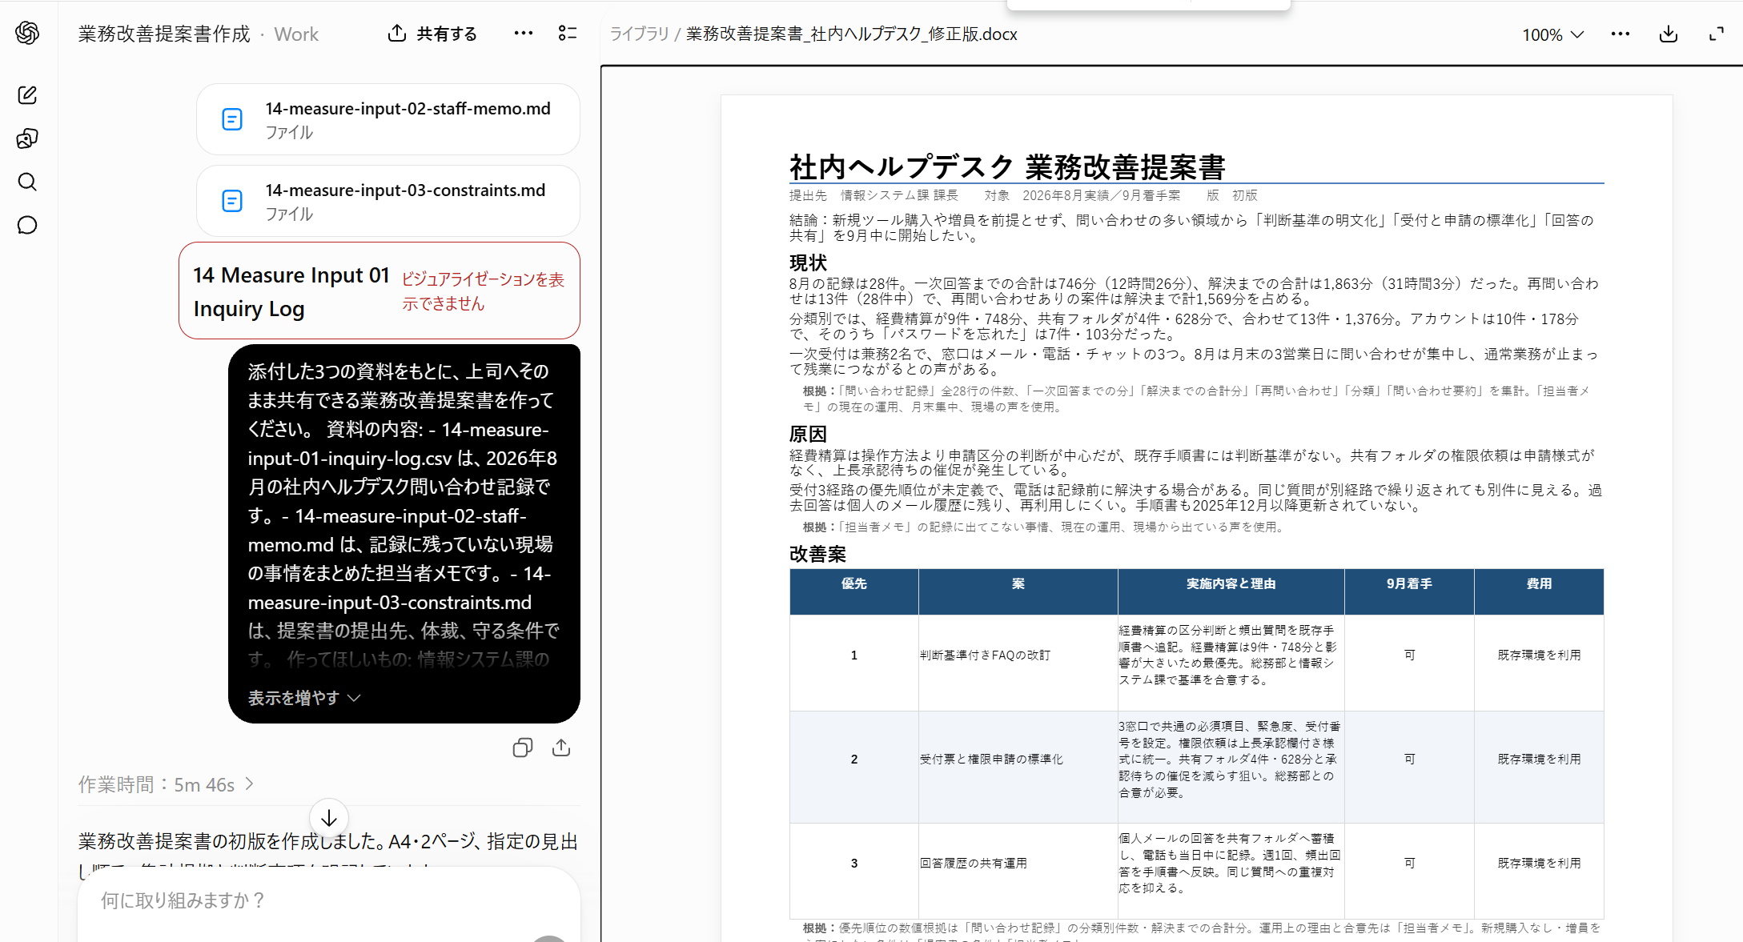Share the user message via upload icon
The image size is (1743, 942).
561,748
